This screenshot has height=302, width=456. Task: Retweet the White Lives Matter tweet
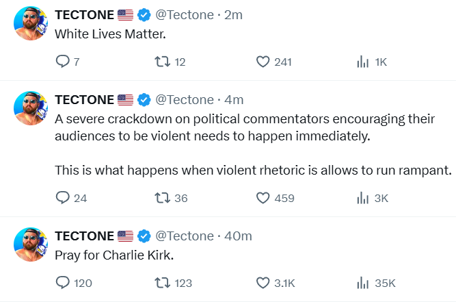[162, 62]
